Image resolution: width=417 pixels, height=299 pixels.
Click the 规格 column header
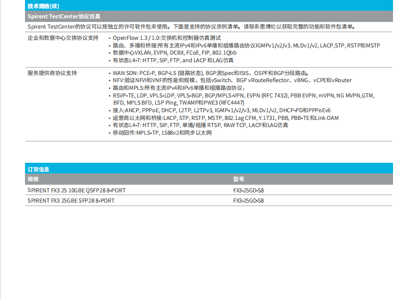(x=33, y=179)
